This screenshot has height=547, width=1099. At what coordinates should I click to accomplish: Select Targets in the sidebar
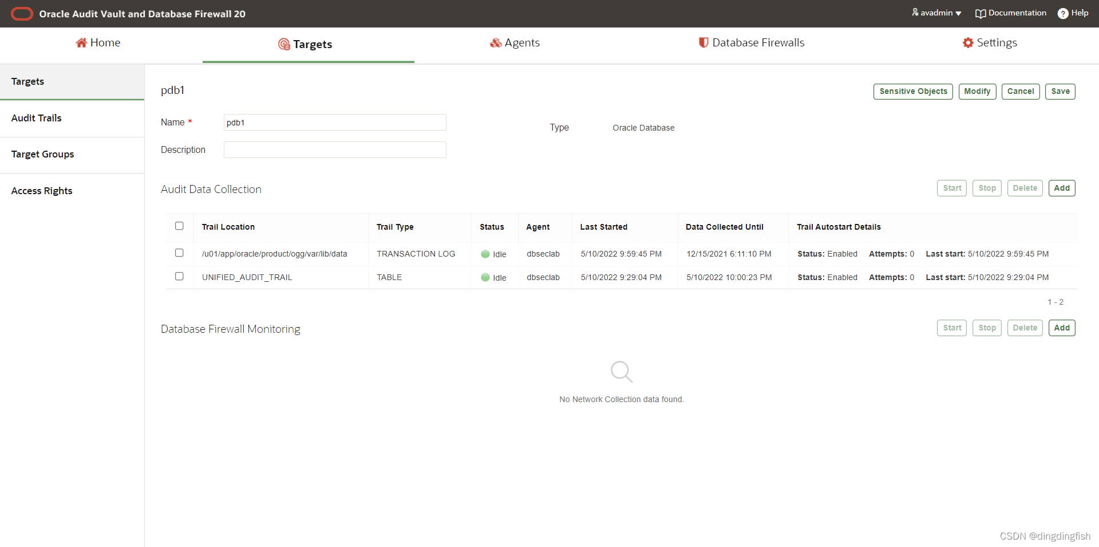[x=72, y=81]
